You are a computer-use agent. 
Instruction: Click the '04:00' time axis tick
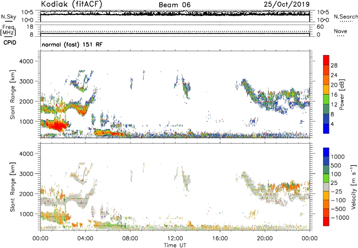point(85,239)
